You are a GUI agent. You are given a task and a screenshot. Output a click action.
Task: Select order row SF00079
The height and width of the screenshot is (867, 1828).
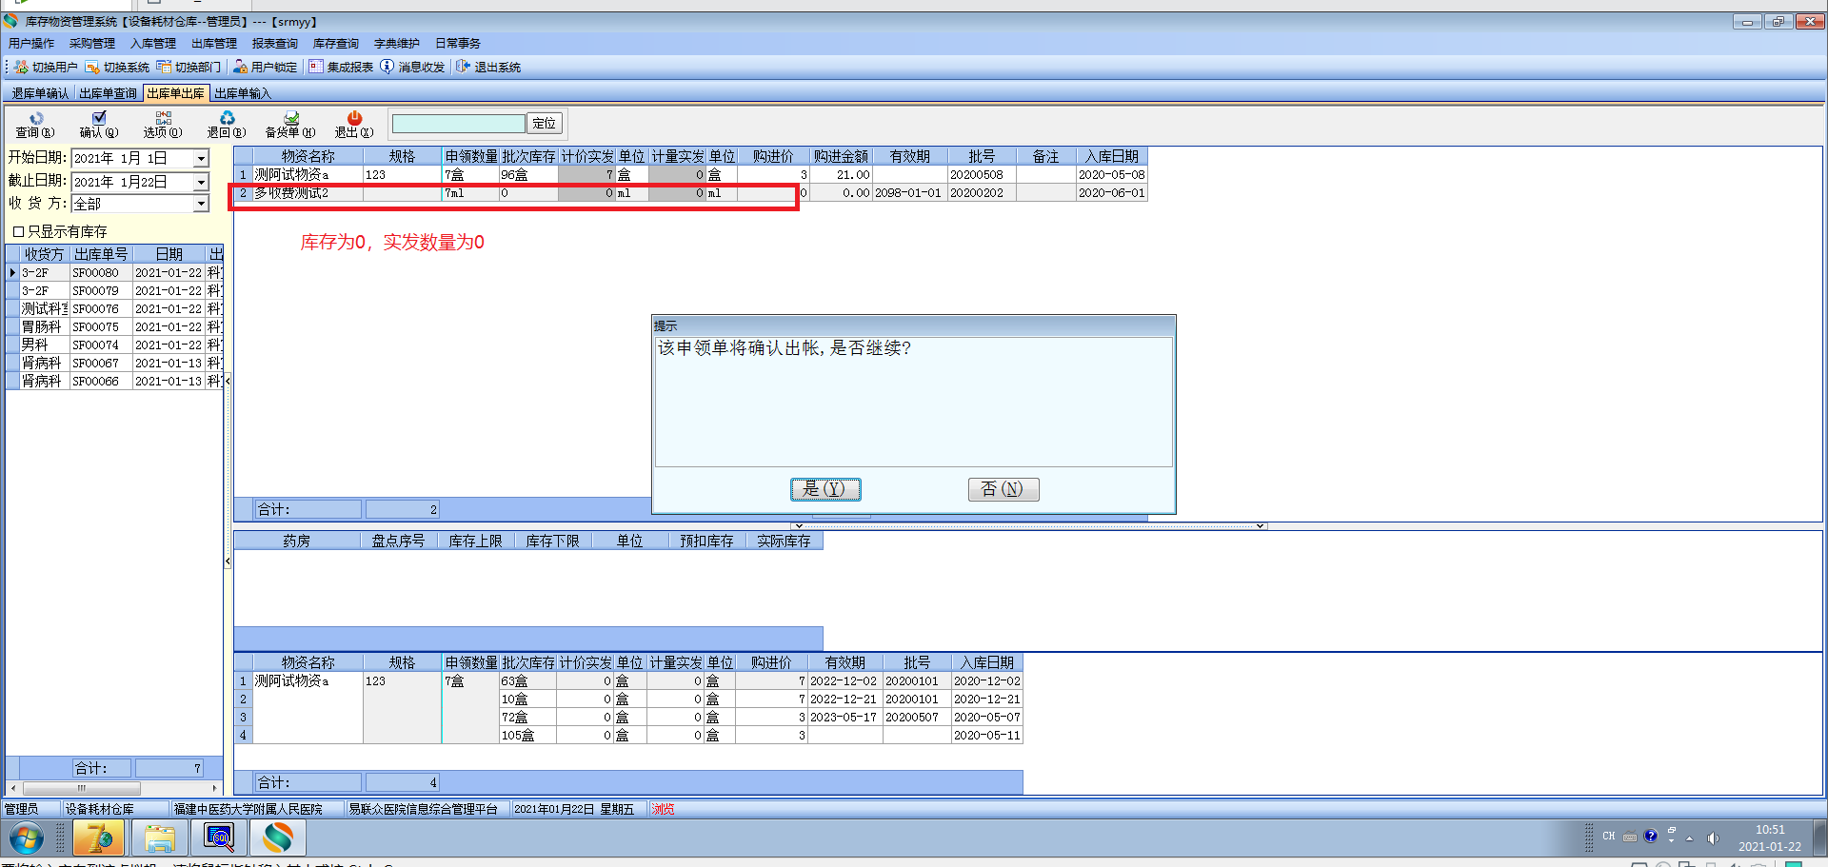click(114, 291)
